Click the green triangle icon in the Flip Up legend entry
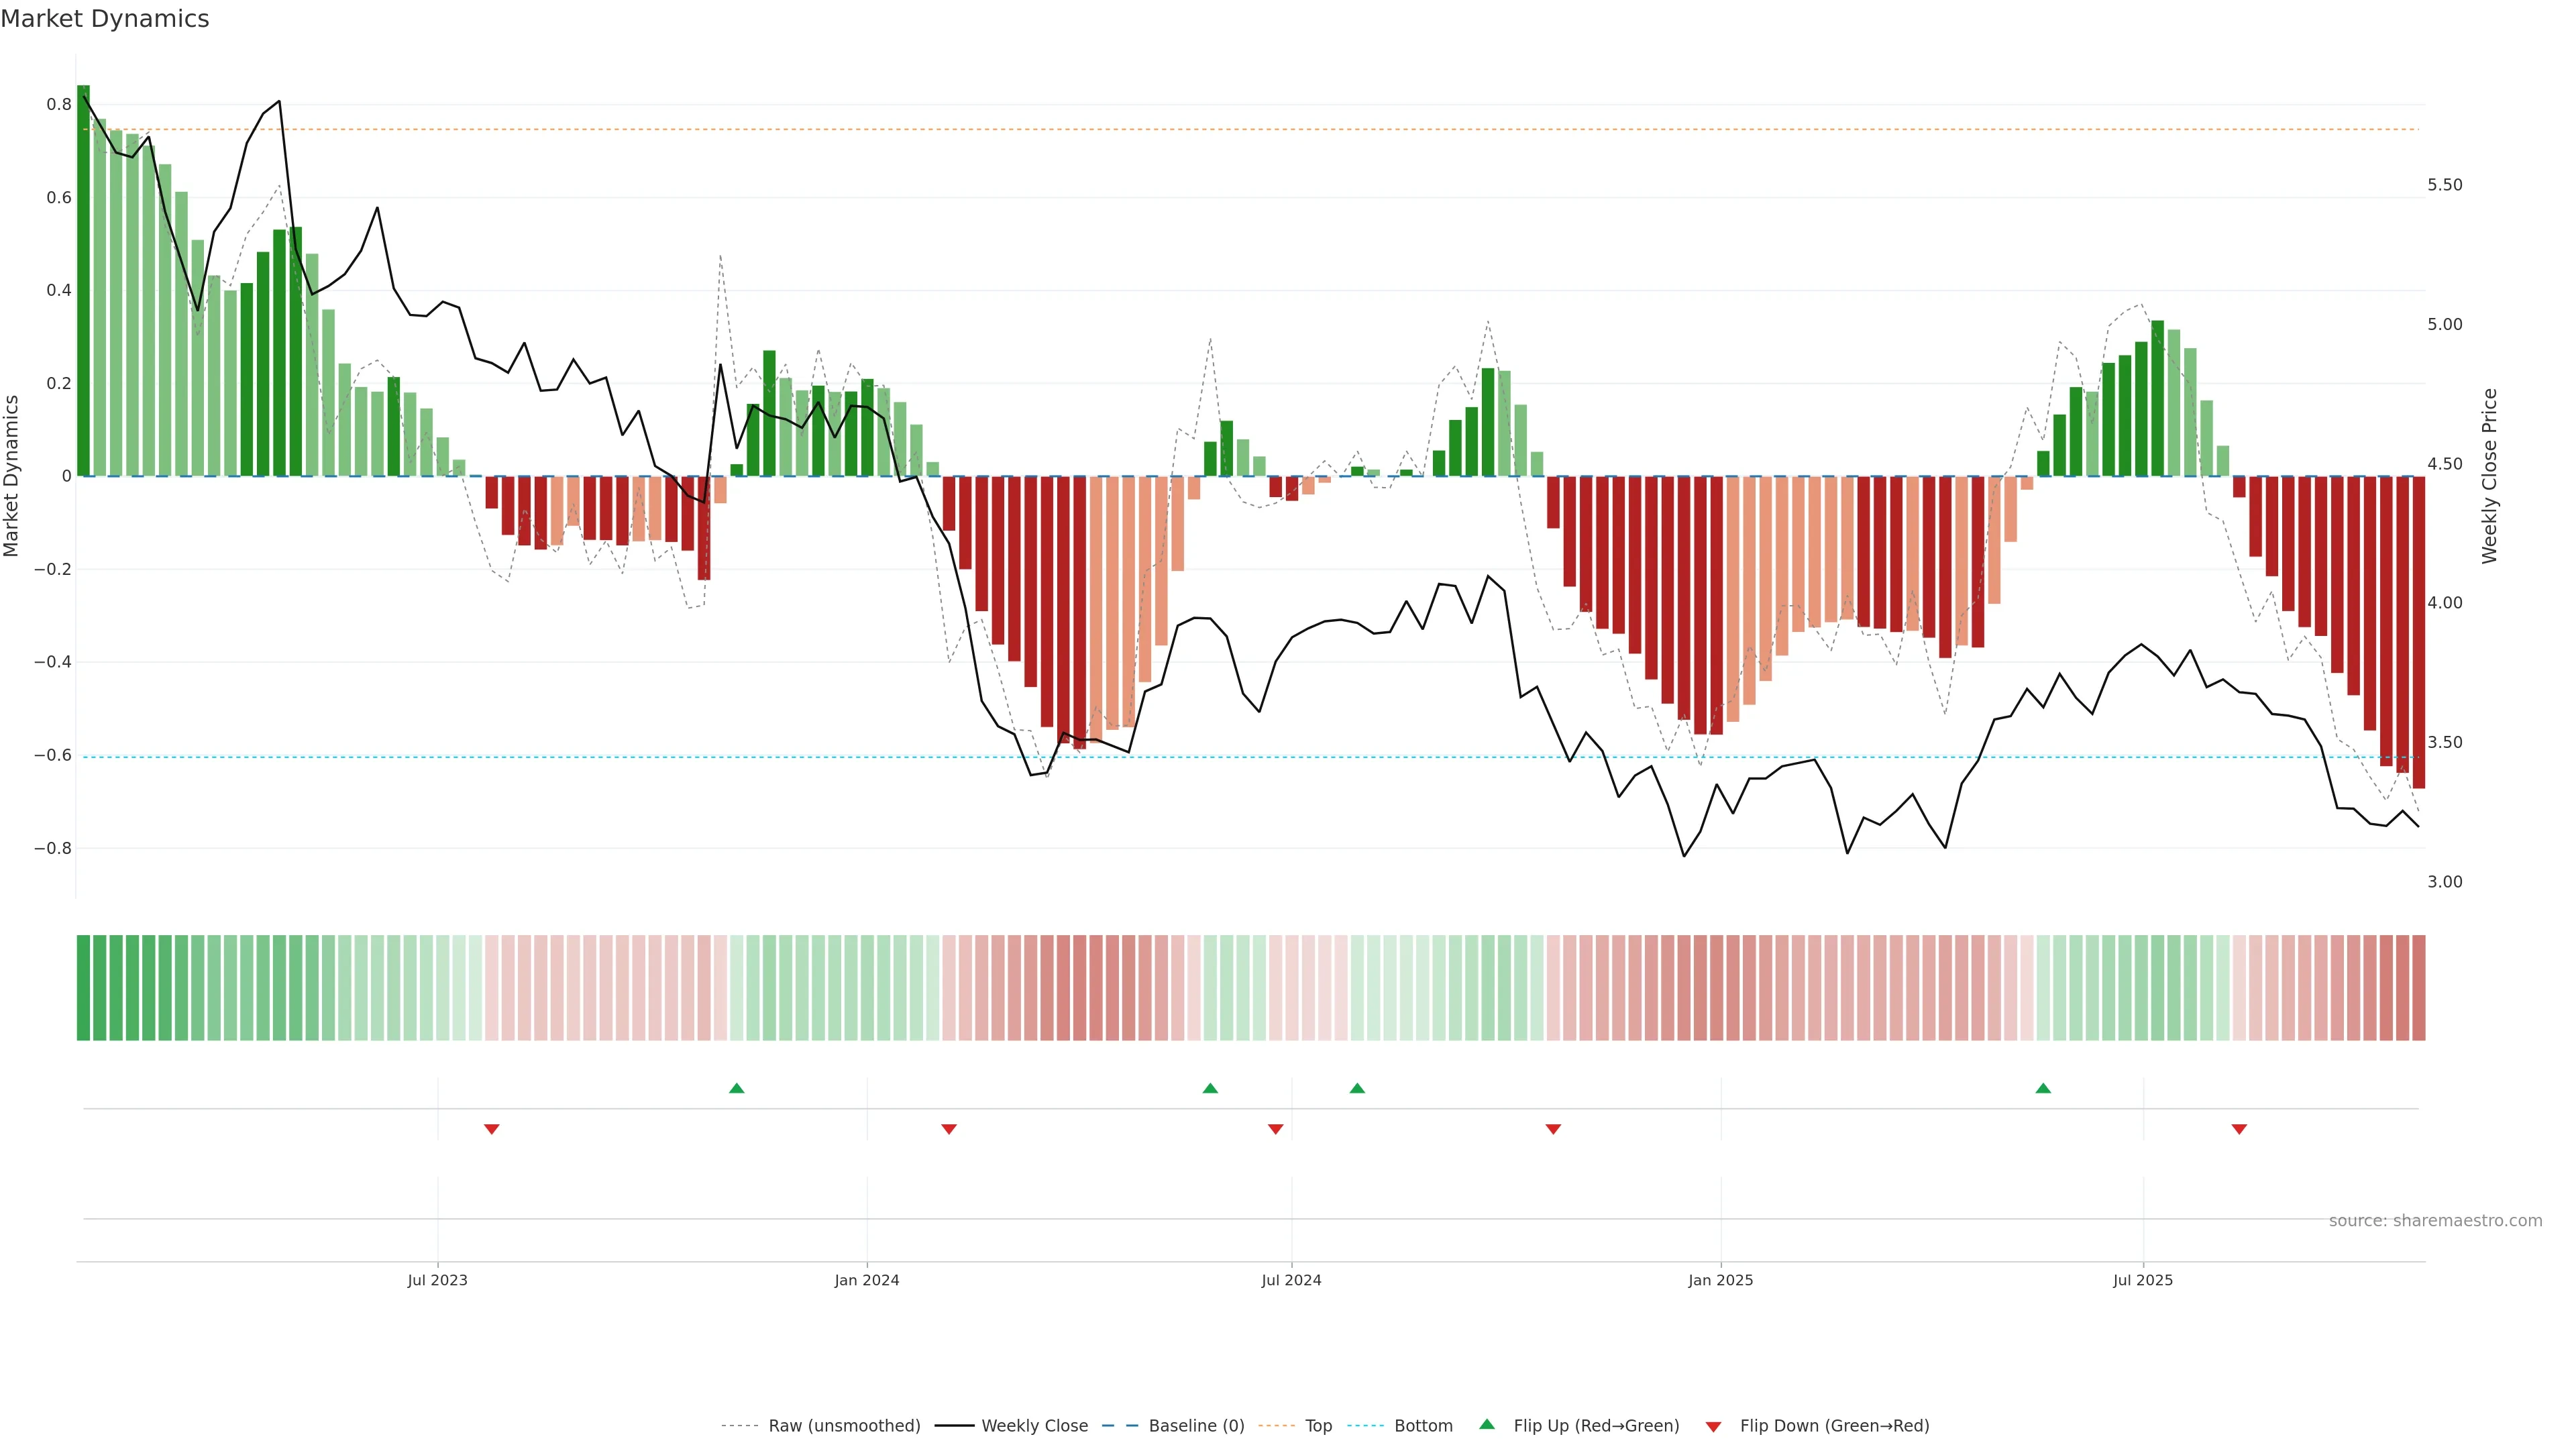 coord(1487,1424)
